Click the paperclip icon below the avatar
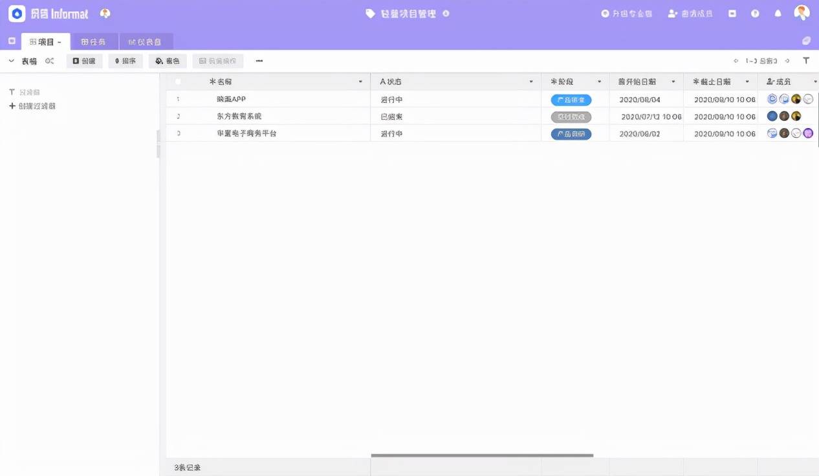Viewport: 819px width, 476px height. click(806, 40)
